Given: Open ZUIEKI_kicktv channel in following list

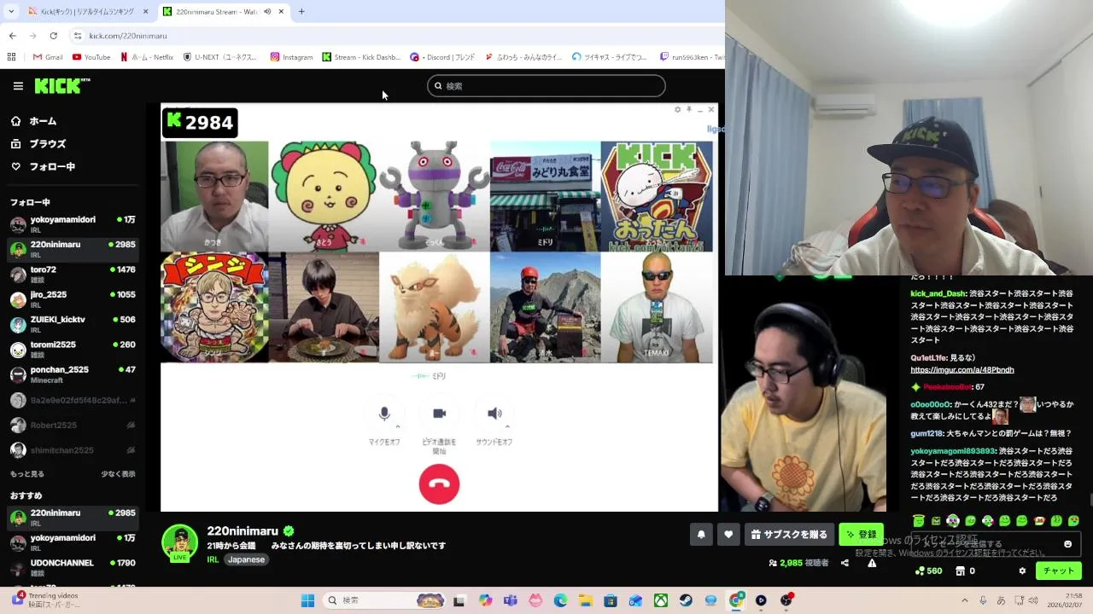Looking at the screenshot, I should coord(73,324).
